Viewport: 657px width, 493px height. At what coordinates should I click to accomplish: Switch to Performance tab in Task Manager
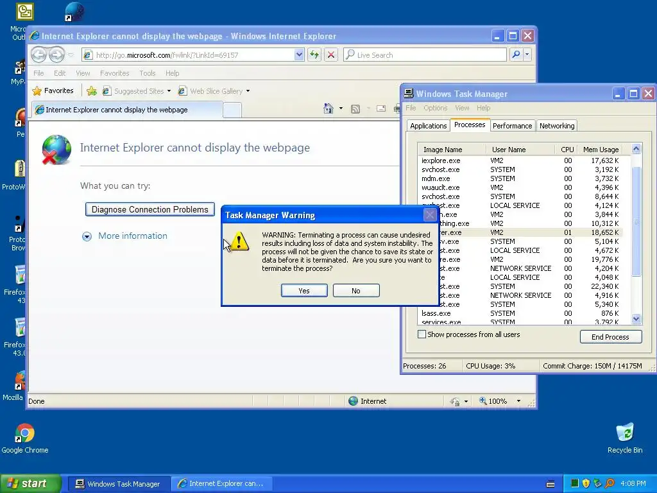coord(512,126)
